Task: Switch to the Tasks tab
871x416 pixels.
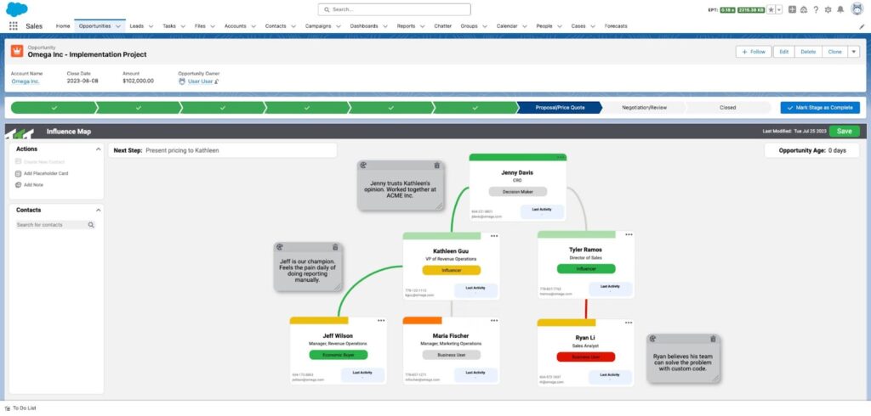Action: click(169, 26)
